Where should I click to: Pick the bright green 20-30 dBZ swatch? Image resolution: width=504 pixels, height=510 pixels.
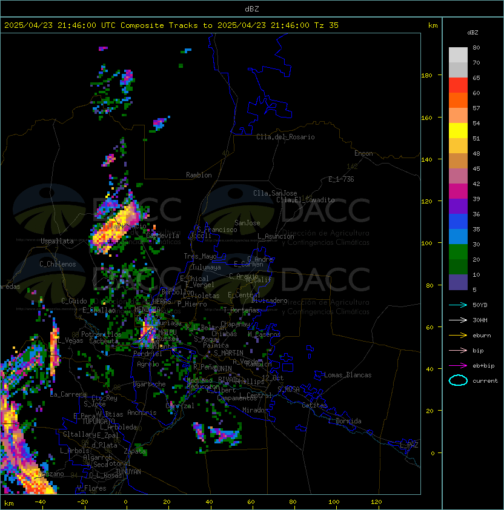(458, 252)
